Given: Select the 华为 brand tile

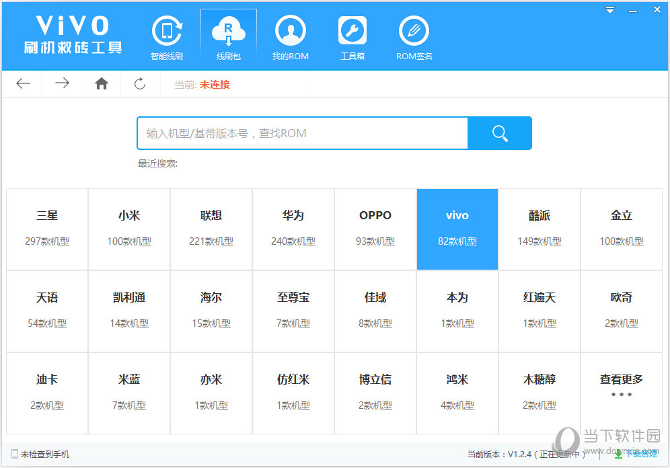Looking at the screenshot, I should (x=293, y=229).
